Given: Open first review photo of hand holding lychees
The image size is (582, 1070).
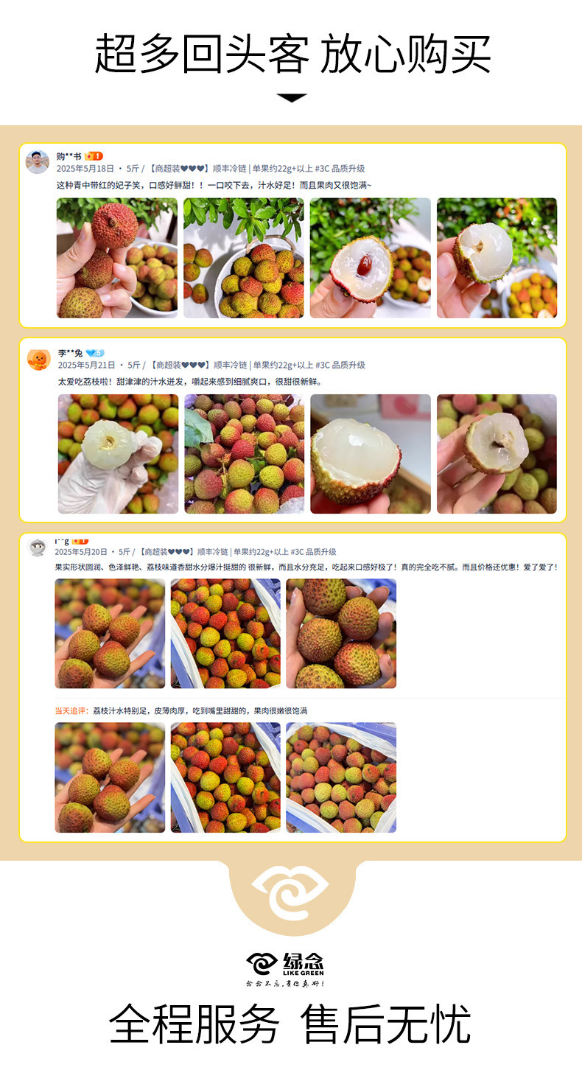Looking at the screenshot, I should (117, 258).
